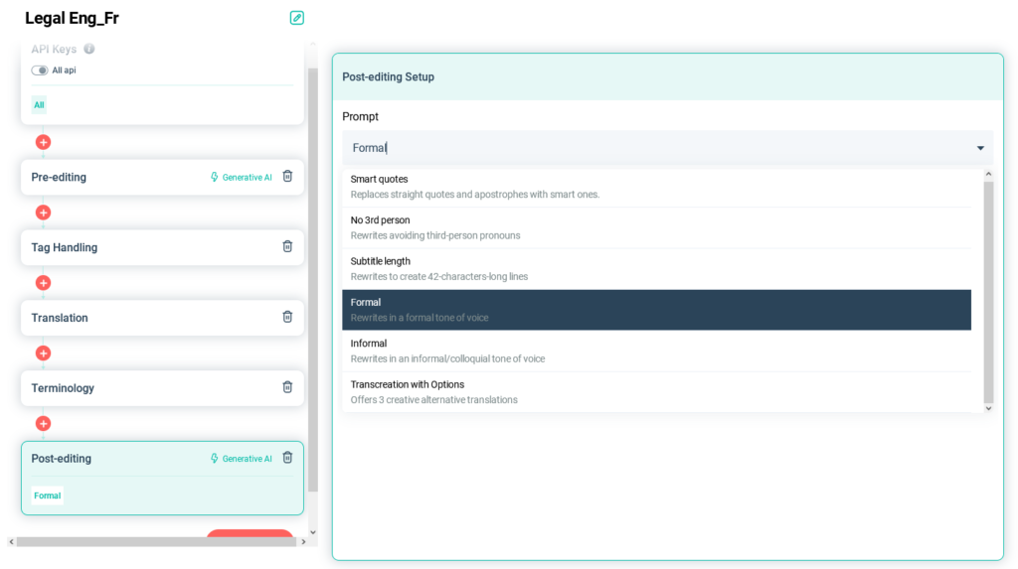Screen dimensions: 1018x569
Task: Click the prompt list scrollbar up arrow
Action: pyautogui.click(x=988, y=174)
